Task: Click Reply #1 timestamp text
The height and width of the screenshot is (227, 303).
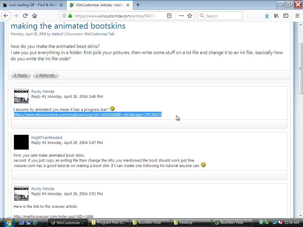Action: (67, 97)
